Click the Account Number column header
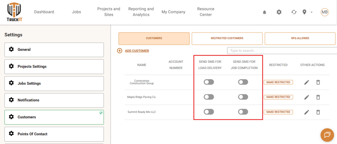 [x=176, y=65]
